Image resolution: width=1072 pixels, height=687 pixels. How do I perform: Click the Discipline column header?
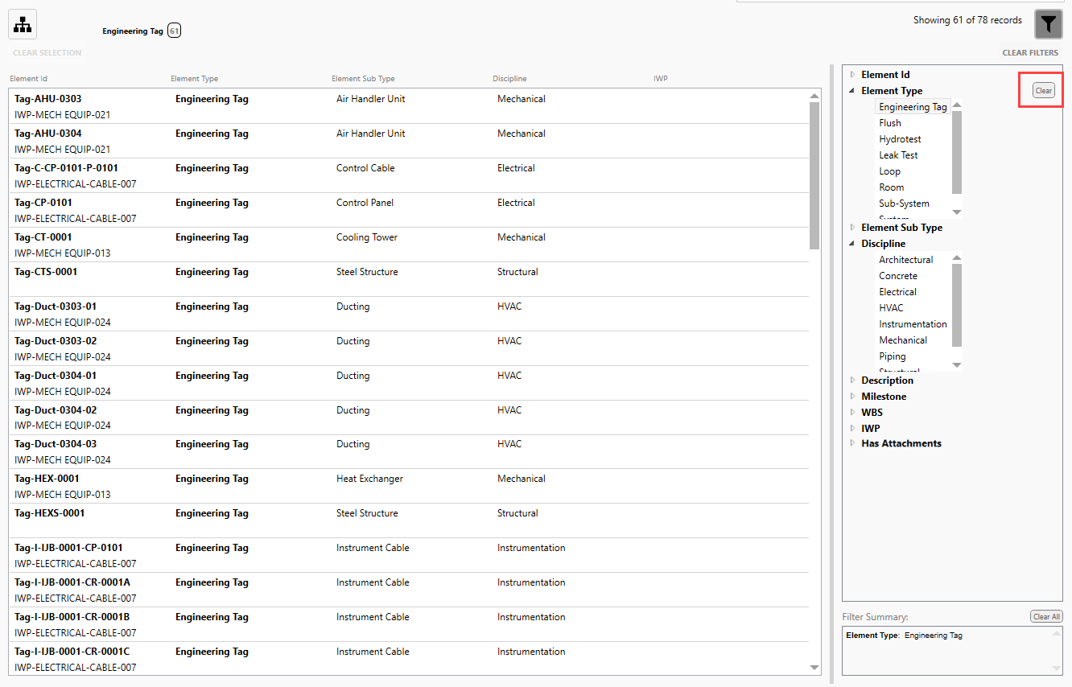pos(509,79)
